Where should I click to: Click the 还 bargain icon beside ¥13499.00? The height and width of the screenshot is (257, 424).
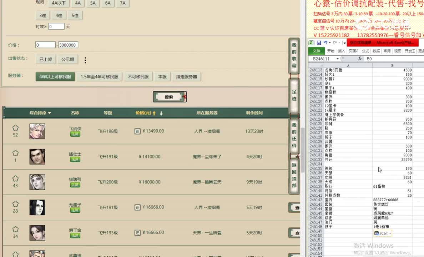(x=137, y=131)
